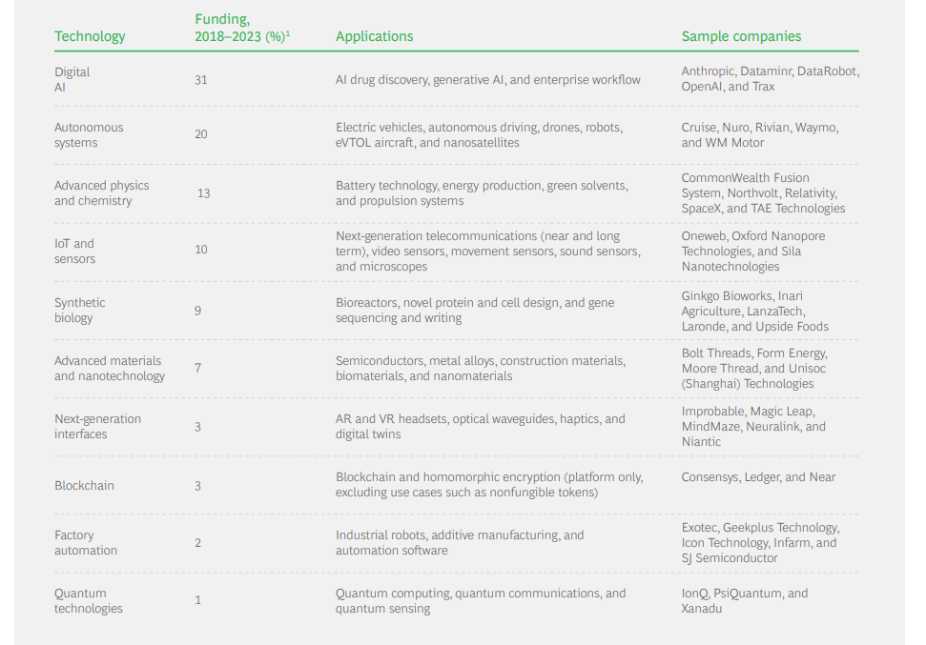The image size is (926, 645).
Task: Select the Funding 2018–2023 column header
Action: tap(242, 28)
